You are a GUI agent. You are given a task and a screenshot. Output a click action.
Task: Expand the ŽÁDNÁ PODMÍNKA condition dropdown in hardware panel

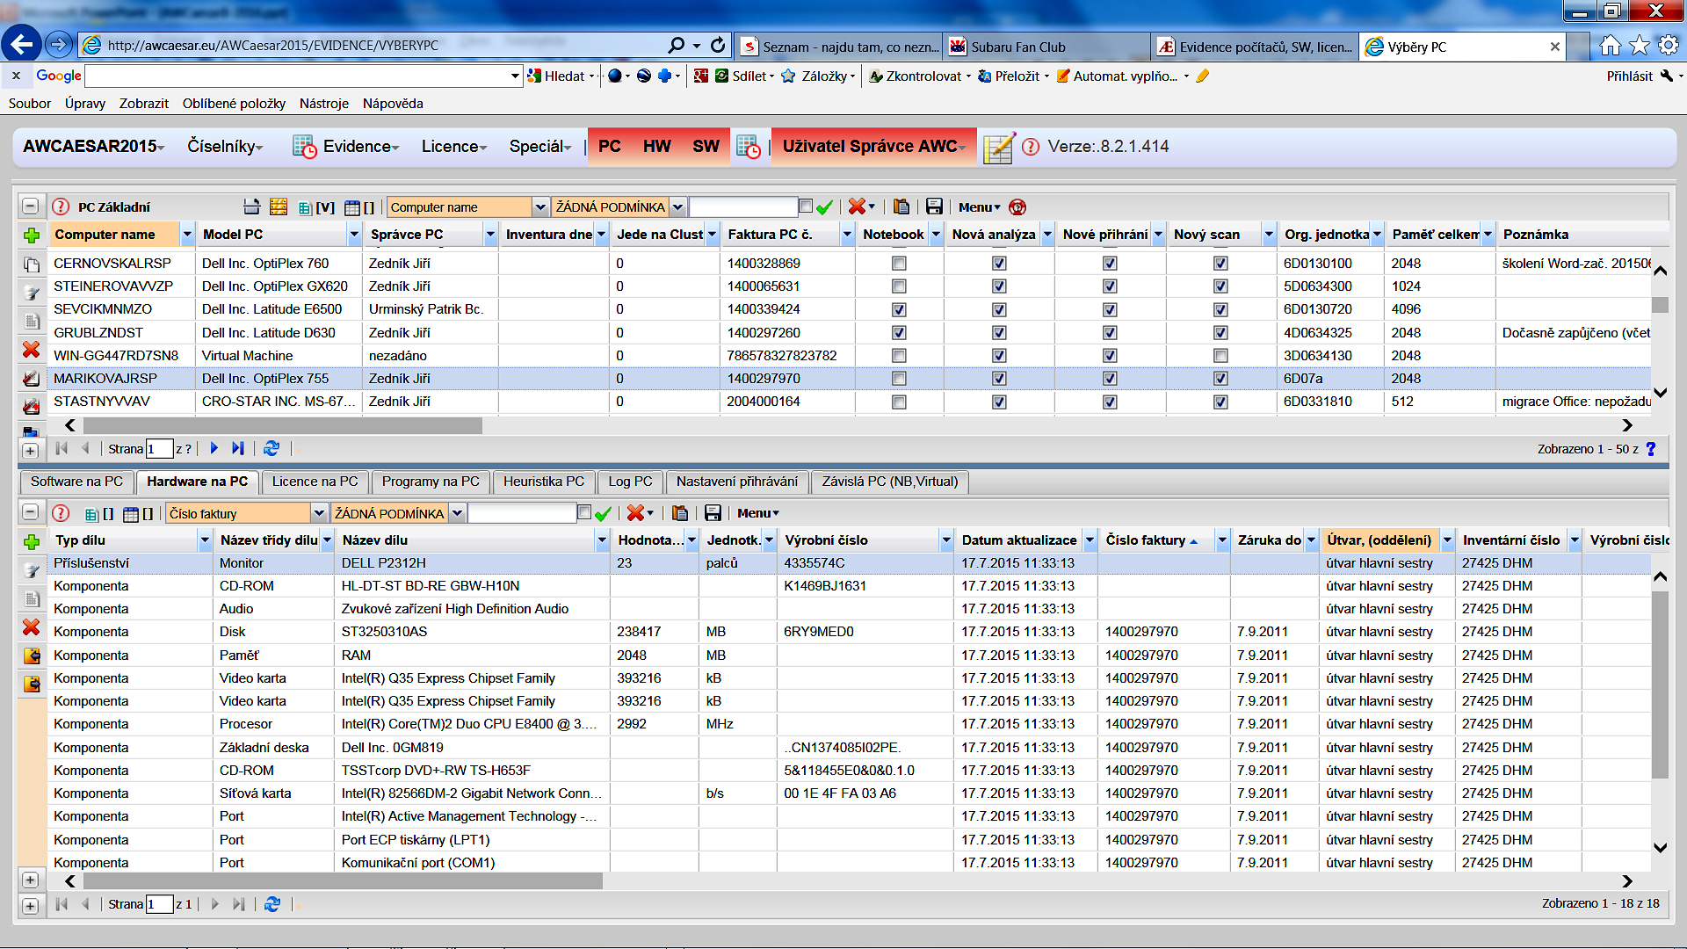(457, 513)
